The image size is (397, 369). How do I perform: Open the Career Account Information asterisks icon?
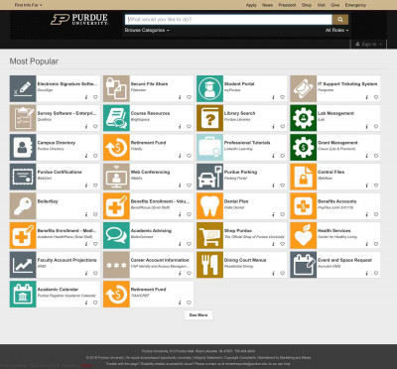coord(116,265)
